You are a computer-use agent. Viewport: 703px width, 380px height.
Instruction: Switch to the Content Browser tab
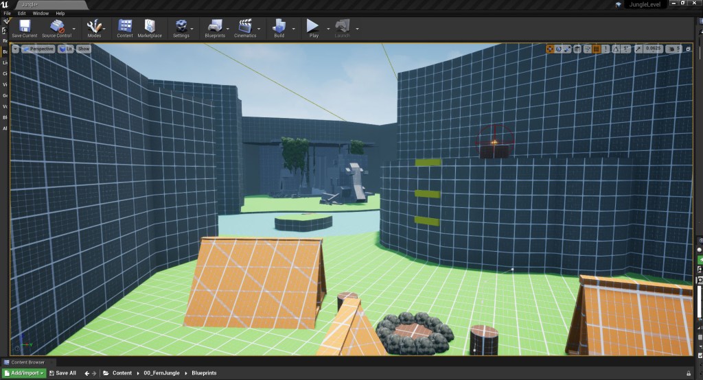coord(27,362)
